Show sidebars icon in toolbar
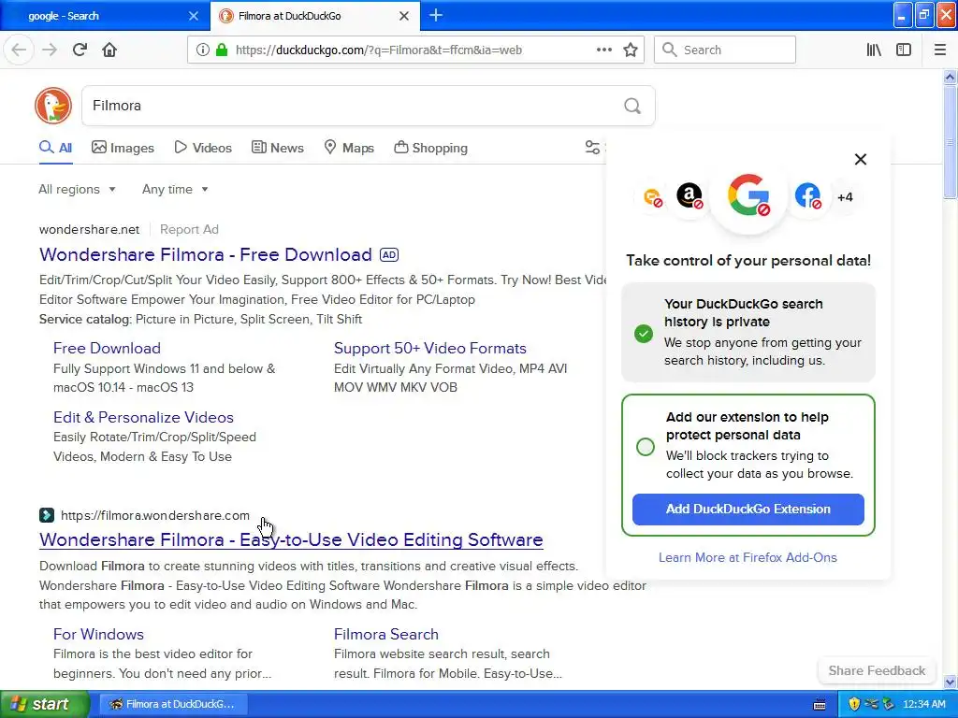The width and height of the screenshot is (958, 718). [904, 50]
